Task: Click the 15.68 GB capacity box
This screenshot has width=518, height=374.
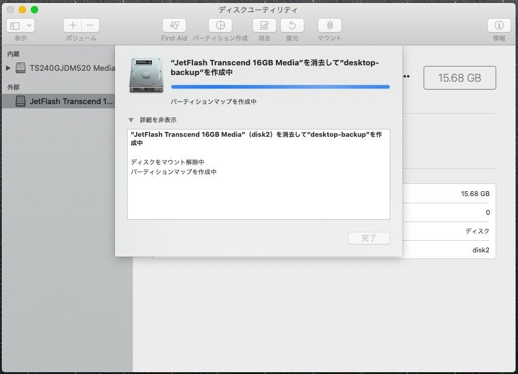Action: (459, 77)
